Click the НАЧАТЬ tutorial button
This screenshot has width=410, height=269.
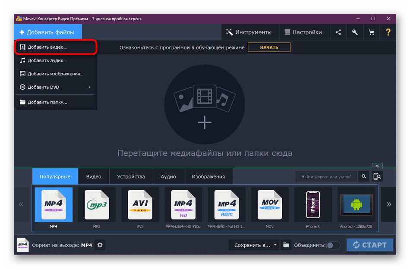tap(269, 47)
